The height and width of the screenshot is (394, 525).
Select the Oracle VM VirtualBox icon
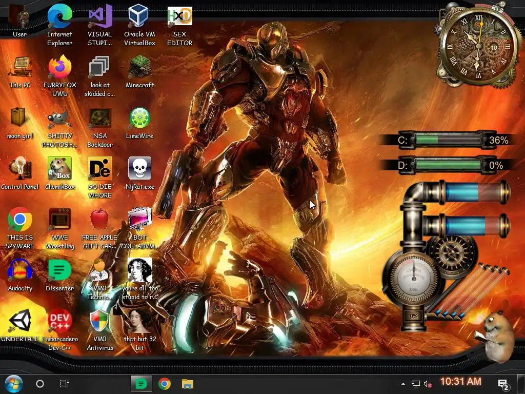tap(139, 25)
